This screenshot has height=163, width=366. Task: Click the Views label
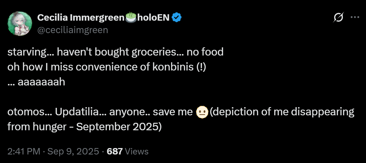[x=137, y=151]
